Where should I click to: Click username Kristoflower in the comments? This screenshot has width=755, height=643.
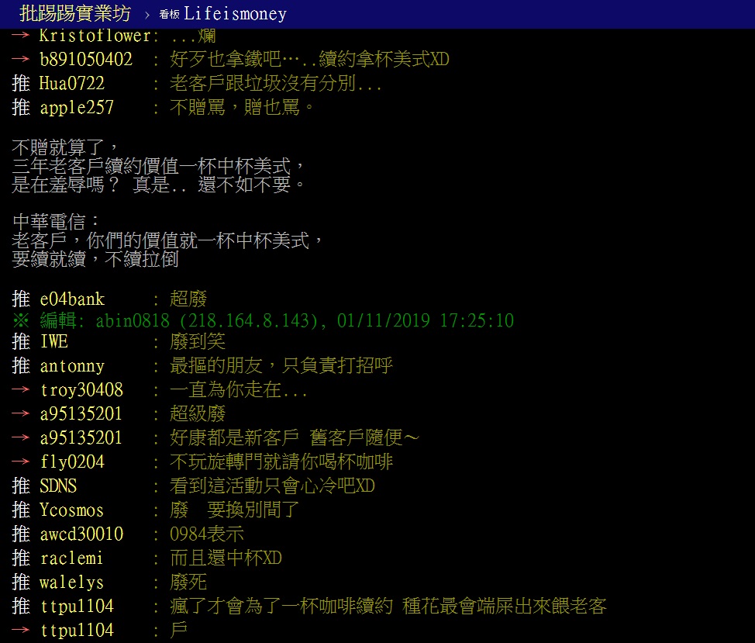pyautogui.click(x=95, y=36)
